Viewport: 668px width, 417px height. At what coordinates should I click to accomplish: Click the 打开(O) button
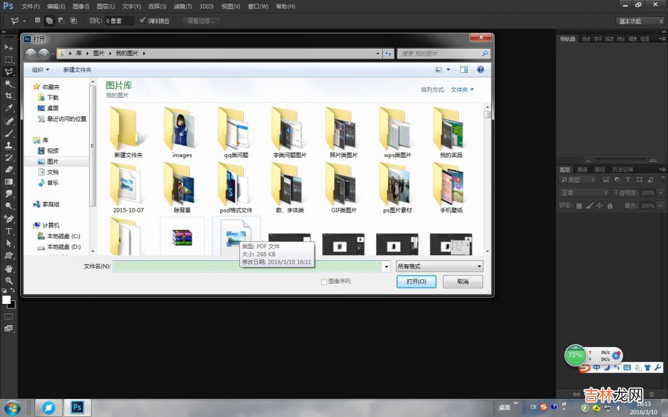[x=416, y=282]
